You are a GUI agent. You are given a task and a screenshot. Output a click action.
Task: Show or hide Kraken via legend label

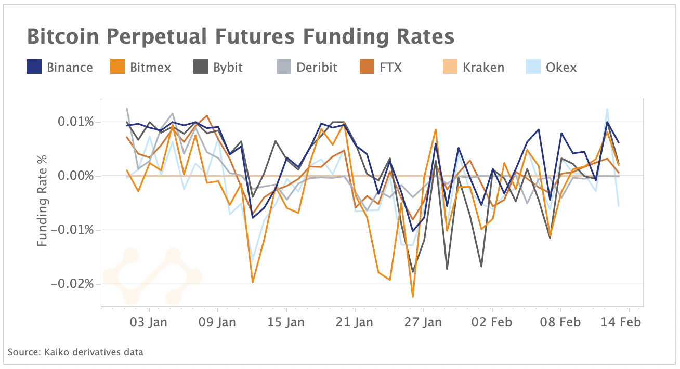coord(483,68)
